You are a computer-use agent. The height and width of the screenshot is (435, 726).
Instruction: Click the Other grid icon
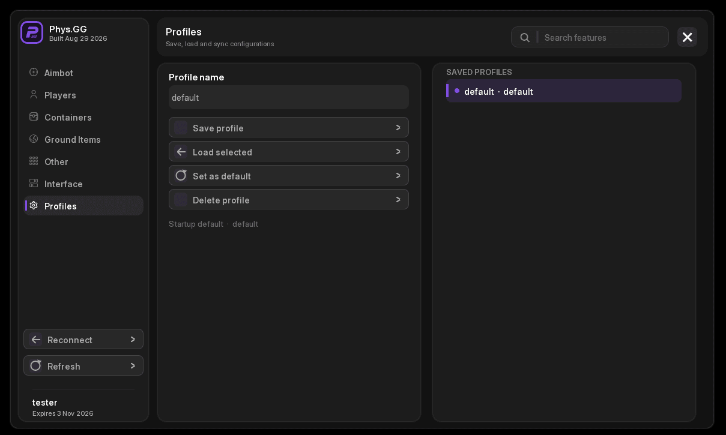tap(34, 161)
